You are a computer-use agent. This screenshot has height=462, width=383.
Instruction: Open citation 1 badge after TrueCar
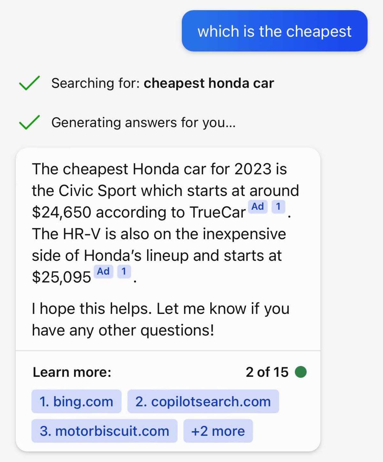pyautogui.click(x=278, y=207)
